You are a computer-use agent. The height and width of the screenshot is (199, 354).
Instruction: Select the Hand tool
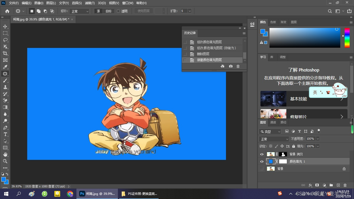pos(5,154)
